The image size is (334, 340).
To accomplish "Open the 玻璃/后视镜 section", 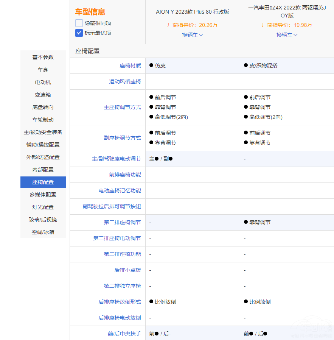I will tap(43, 220).
